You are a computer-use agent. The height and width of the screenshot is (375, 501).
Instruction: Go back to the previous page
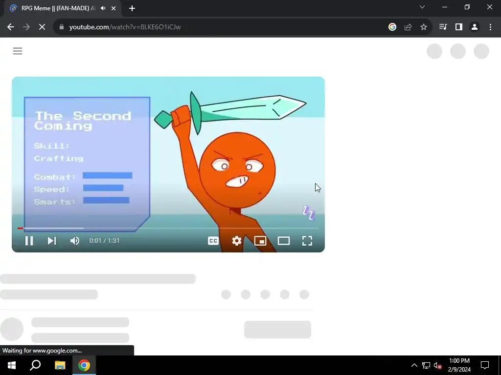(11, 27)
